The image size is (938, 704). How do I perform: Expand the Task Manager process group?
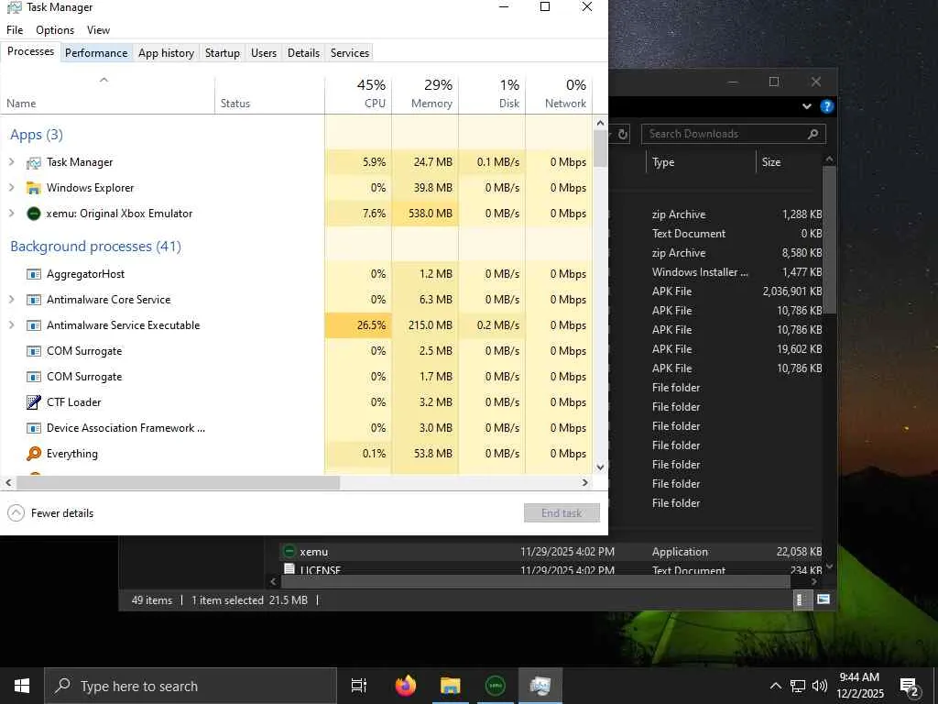tap(11, 162)
